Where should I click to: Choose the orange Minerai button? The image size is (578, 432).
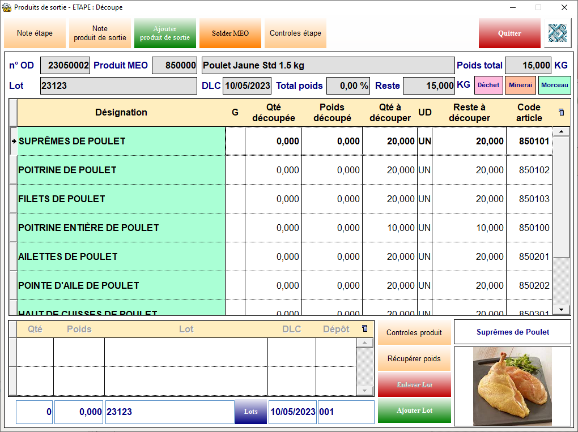tap(520, 85)
